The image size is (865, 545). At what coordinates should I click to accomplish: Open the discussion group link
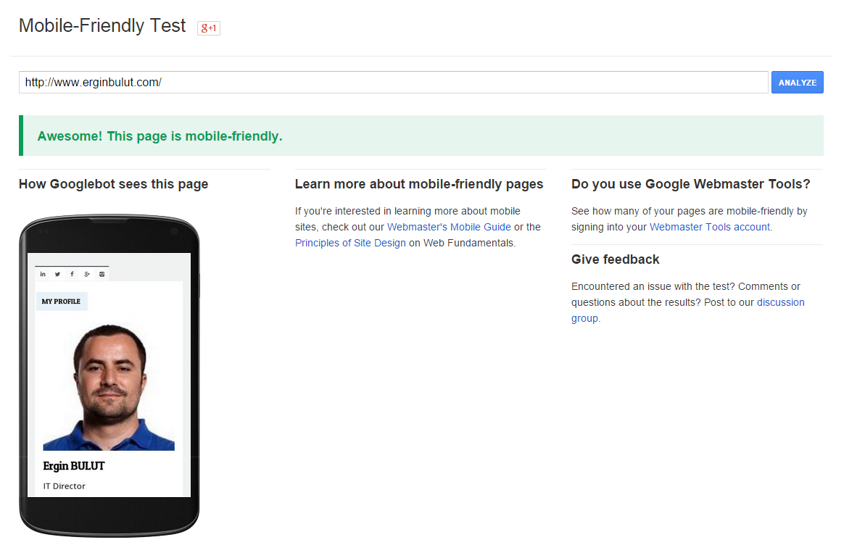[781, 302]
